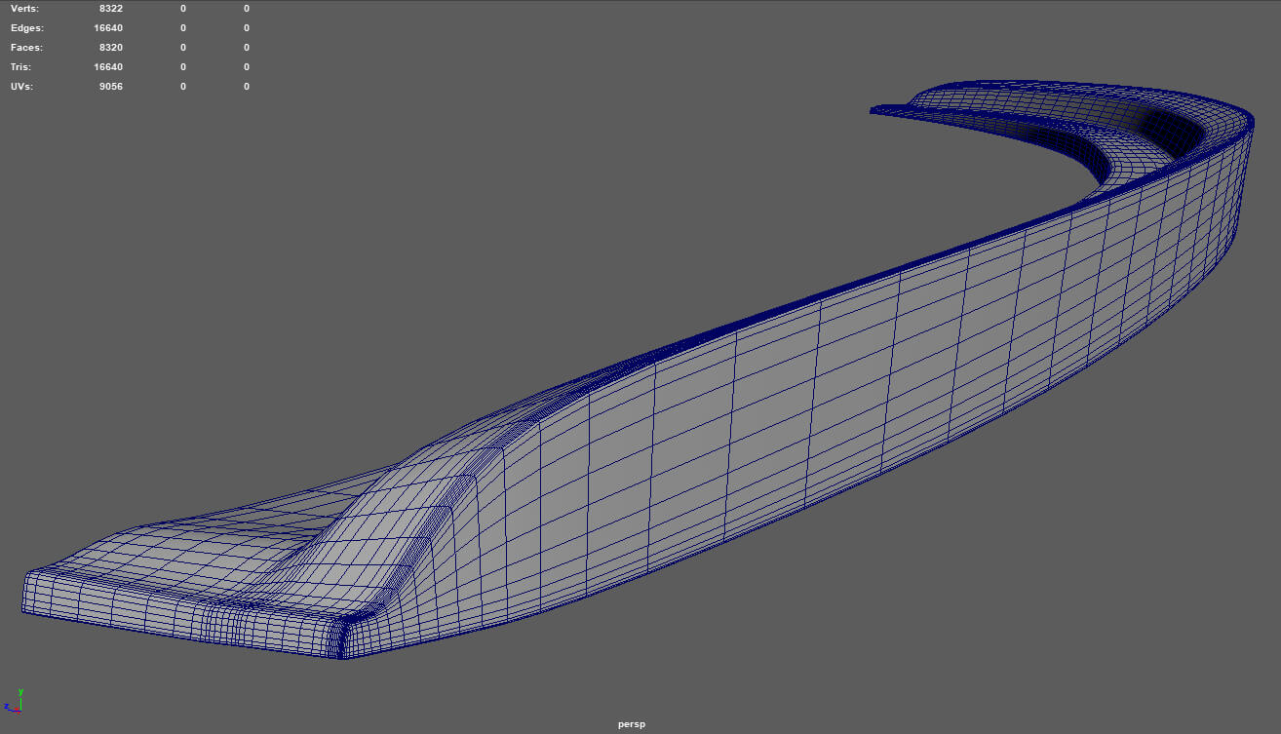This screenshot has height=734, width=1281.
Task: Click the Verts label in the HUD
Action: [x=24, y=8]
